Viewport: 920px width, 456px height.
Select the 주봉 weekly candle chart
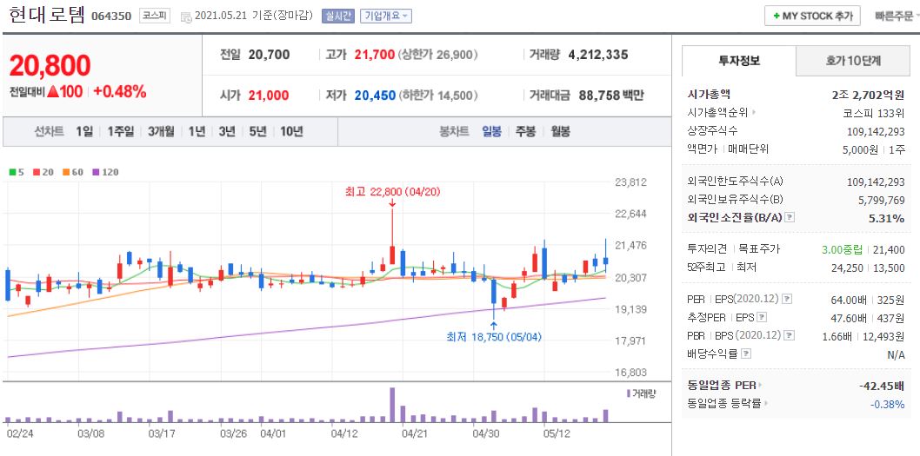pos(526,132)
